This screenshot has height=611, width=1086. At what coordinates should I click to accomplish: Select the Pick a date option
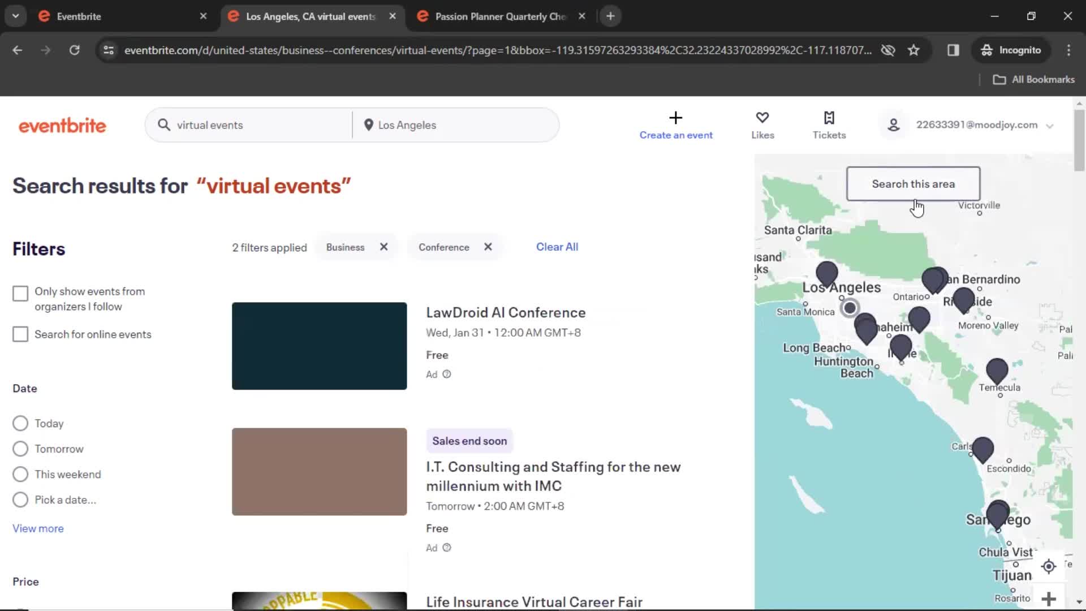(20, 500)
